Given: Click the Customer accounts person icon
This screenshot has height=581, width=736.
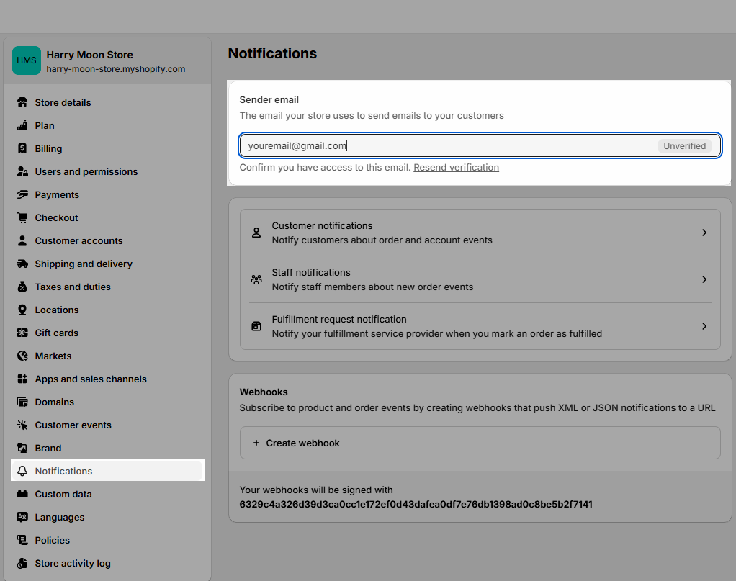Looking at the screenshot, I should 22,240.
